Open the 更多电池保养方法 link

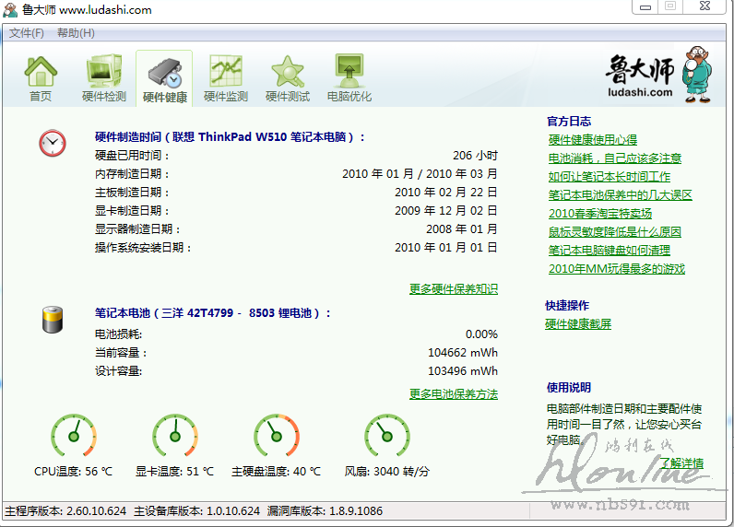tap(453, 393)
